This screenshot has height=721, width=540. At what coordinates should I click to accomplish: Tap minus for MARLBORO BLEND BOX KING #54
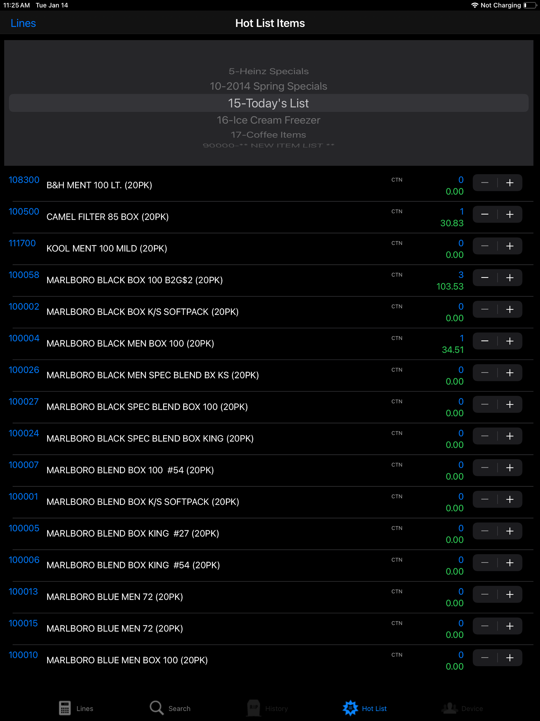tap(485, 562)
